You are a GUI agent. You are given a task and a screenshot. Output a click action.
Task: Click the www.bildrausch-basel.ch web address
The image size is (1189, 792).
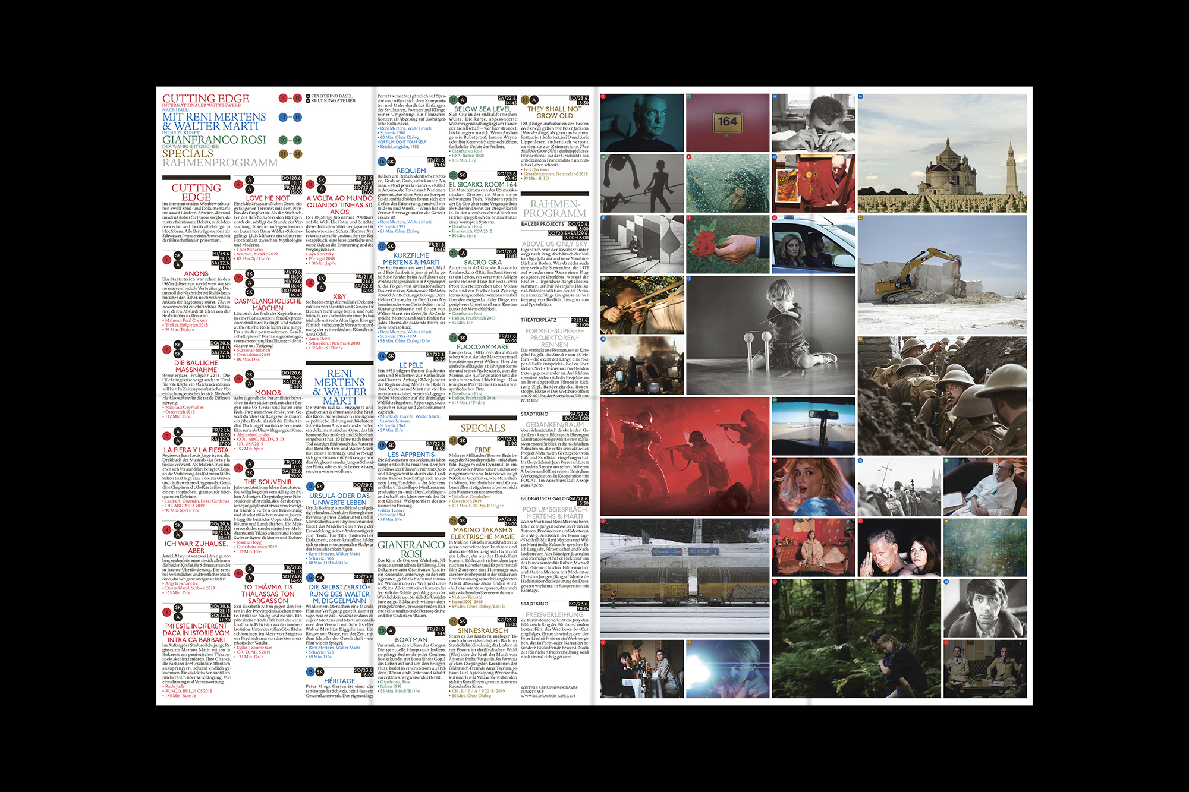(548, 696)
